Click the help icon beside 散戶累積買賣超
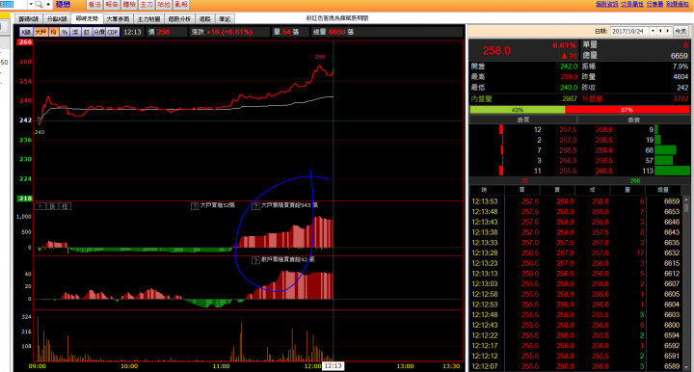 click(255, 260)
